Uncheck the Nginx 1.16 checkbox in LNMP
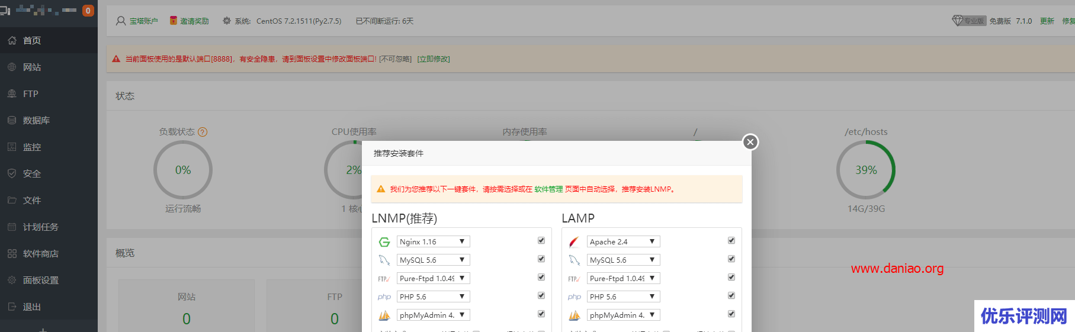1075x332 pixels. pyautogui.click(x=541, y=240)
